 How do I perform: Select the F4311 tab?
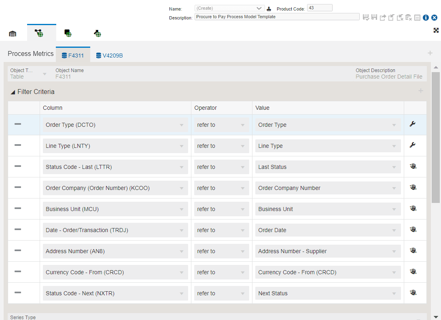(x=73, y=55)
